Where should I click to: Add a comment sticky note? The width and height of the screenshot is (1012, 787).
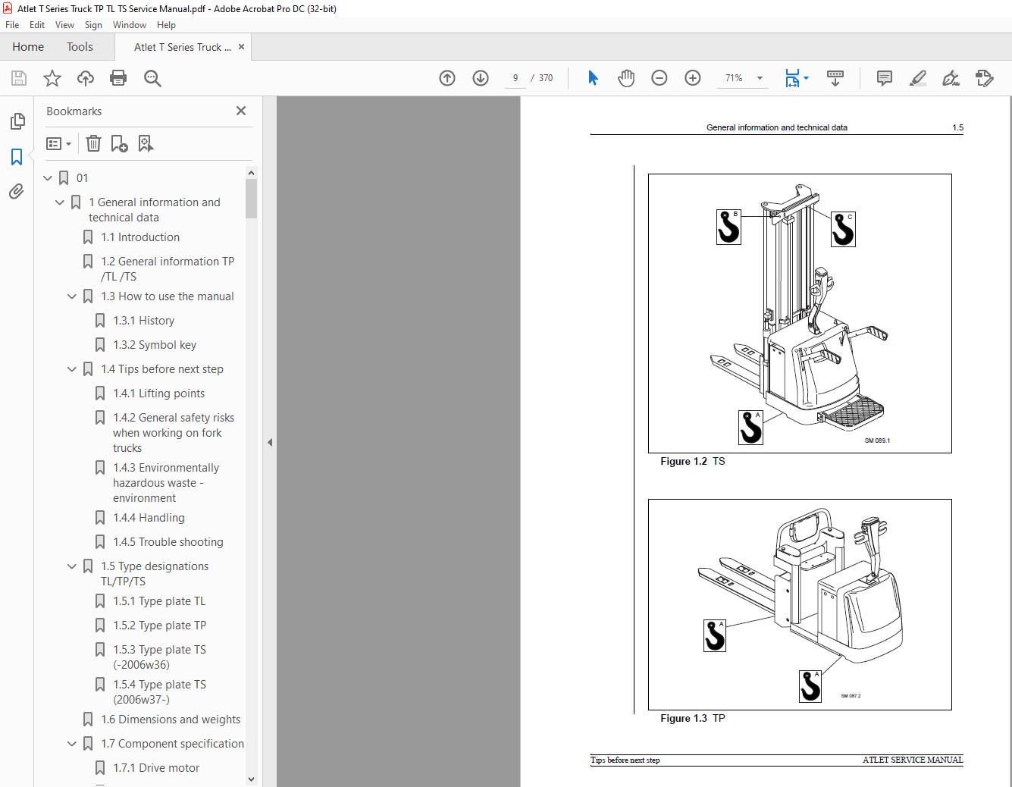coord(884,78)
